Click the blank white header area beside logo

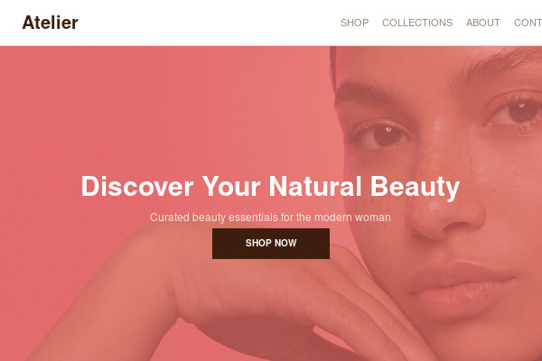coord(208,23)
